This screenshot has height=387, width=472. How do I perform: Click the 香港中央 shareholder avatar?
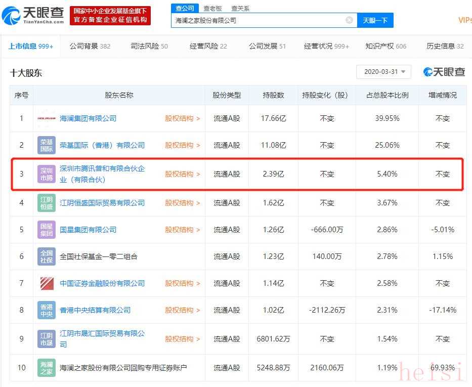click(x=47, y=310)
